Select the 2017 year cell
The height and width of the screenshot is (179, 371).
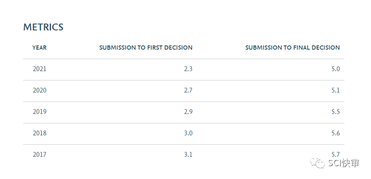[39, 155]
